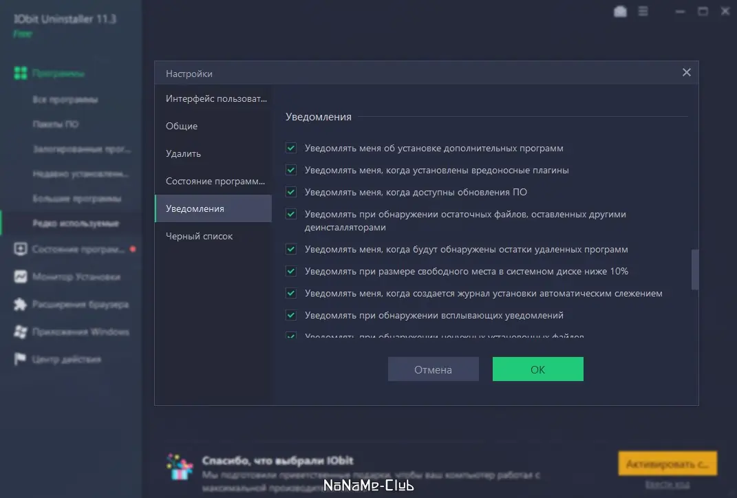Open Центр действия label in the sidebar
The height and width of the screenshot is (498, 737).
(66, 360)
